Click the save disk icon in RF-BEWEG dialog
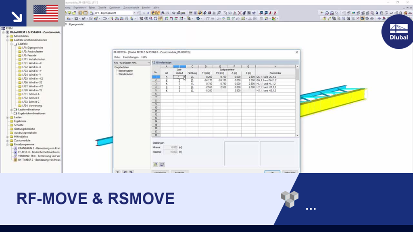Image resolution: width=413 pixels, height=232 pixels. (x=162, y=165)
